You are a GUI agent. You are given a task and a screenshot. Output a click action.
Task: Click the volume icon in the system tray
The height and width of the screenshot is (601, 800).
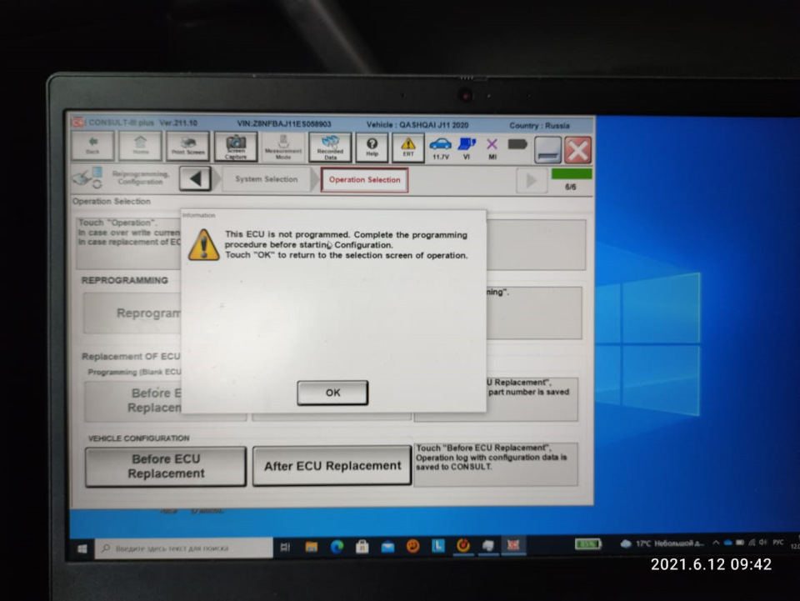point(762,543)
